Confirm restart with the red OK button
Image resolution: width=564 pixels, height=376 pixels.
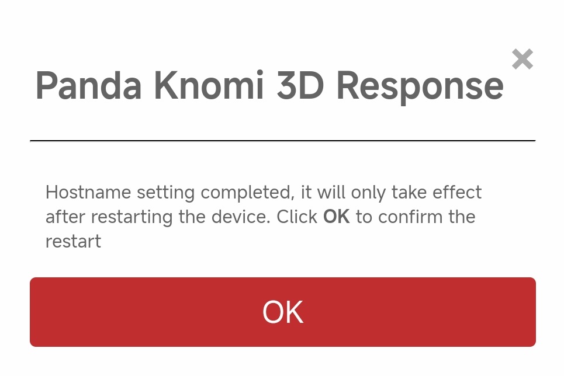[283, 312]
